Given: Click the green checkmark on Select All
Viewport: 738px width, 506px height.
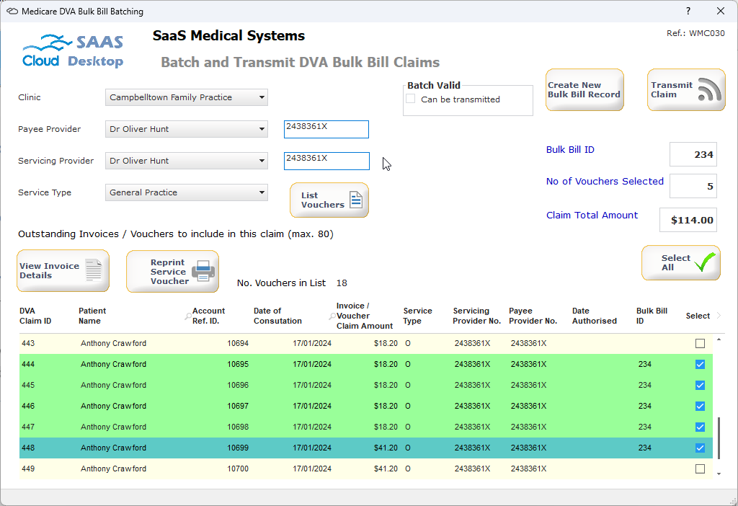Looking at the screenshot, I should click(705, 262).
